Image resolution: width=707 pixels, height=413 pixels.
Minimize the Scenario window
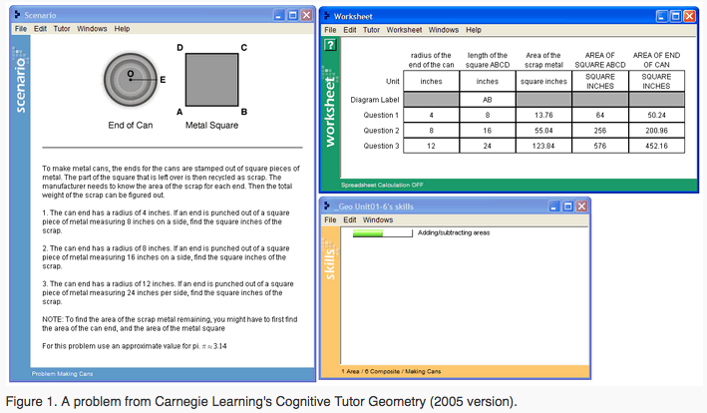[x=278, y=15]
